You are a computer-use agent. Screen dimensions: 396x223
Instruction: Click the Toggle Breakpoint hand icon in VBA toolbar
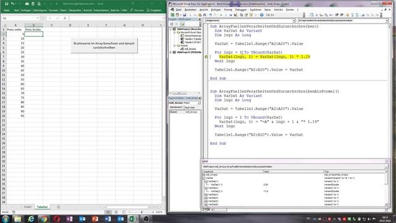tap(348, 15)
